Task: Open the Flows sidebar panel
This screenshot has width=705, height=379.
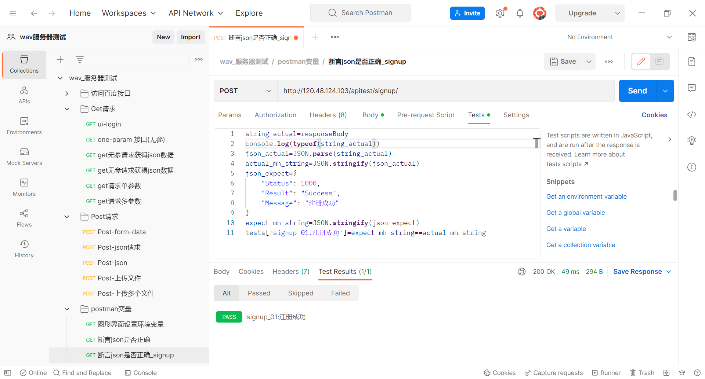Action: coord(24,218)
